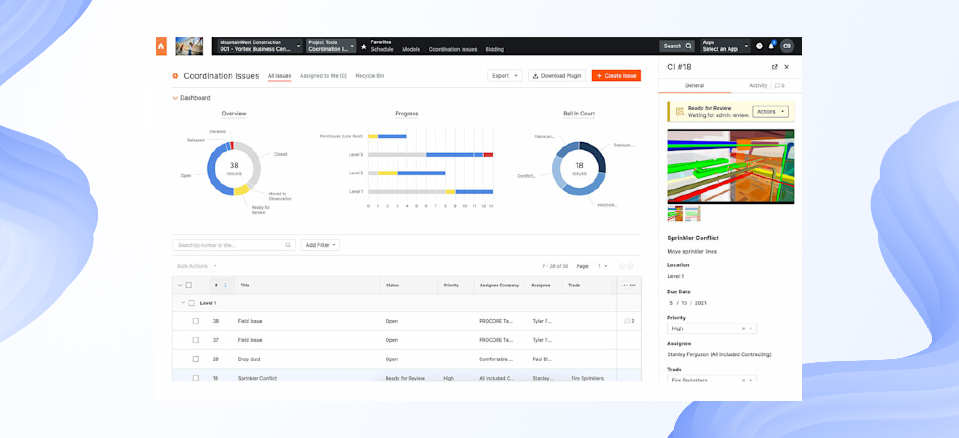959x438 pixels.
Task: Click previous page arrow icon
Action: point(622,266)
